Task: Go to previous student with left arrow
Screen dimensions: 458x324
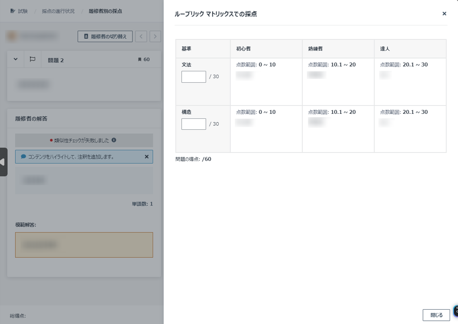Action: [141, 37]
